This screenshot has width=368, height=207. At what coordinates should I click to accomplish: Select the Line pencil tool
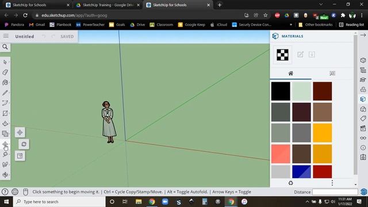point(5,93)
